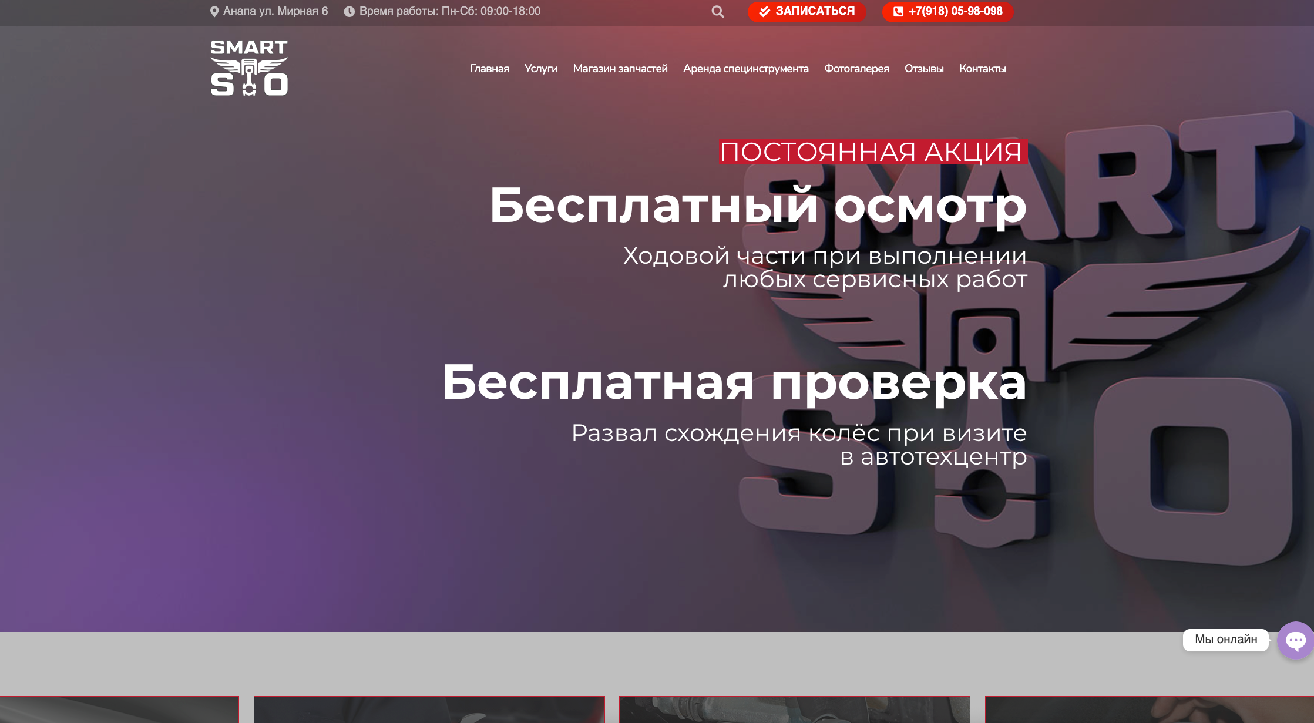Open the Главная menu item
1314x723 pixels.
point(489,69)
